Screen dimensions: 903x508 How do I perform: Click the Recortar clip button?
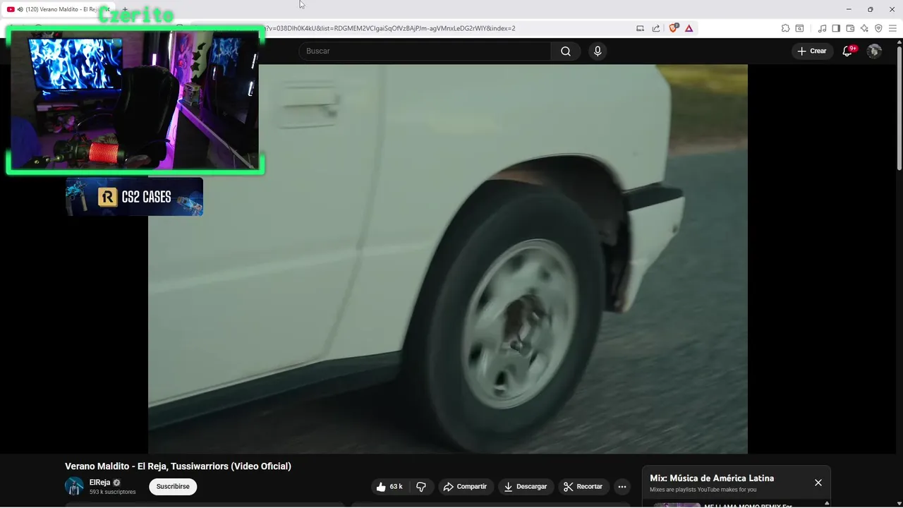583,487
